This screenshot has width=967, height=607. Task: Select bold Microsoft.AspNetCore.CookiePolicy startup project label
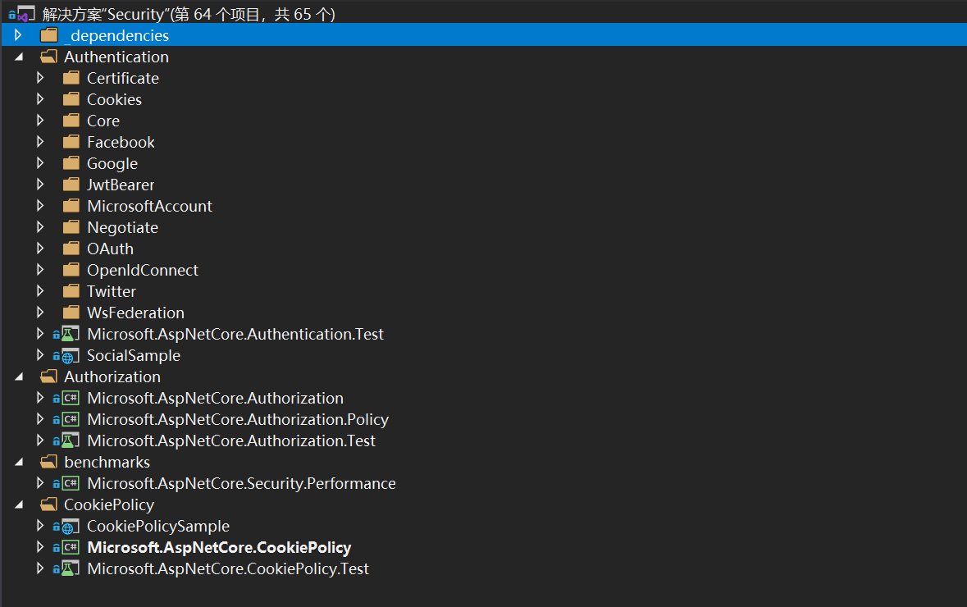[219, 548]
